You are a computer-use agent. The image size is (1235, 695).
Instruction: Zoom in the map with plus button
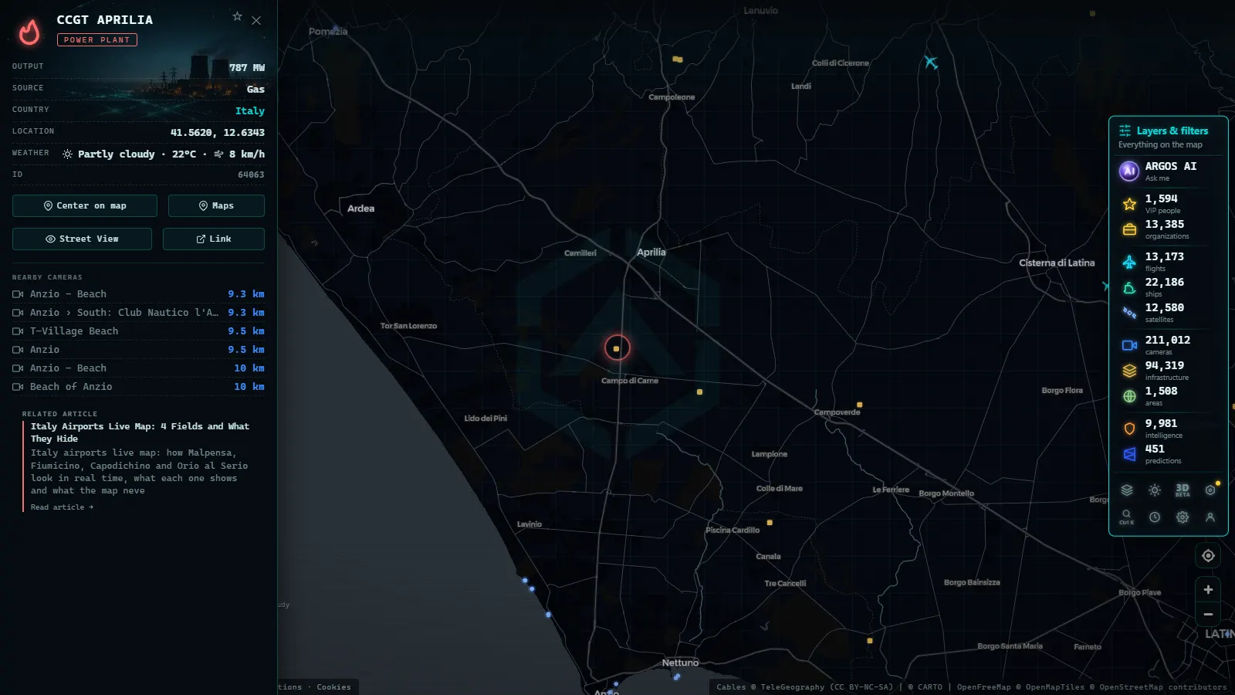click(1208, 589)
